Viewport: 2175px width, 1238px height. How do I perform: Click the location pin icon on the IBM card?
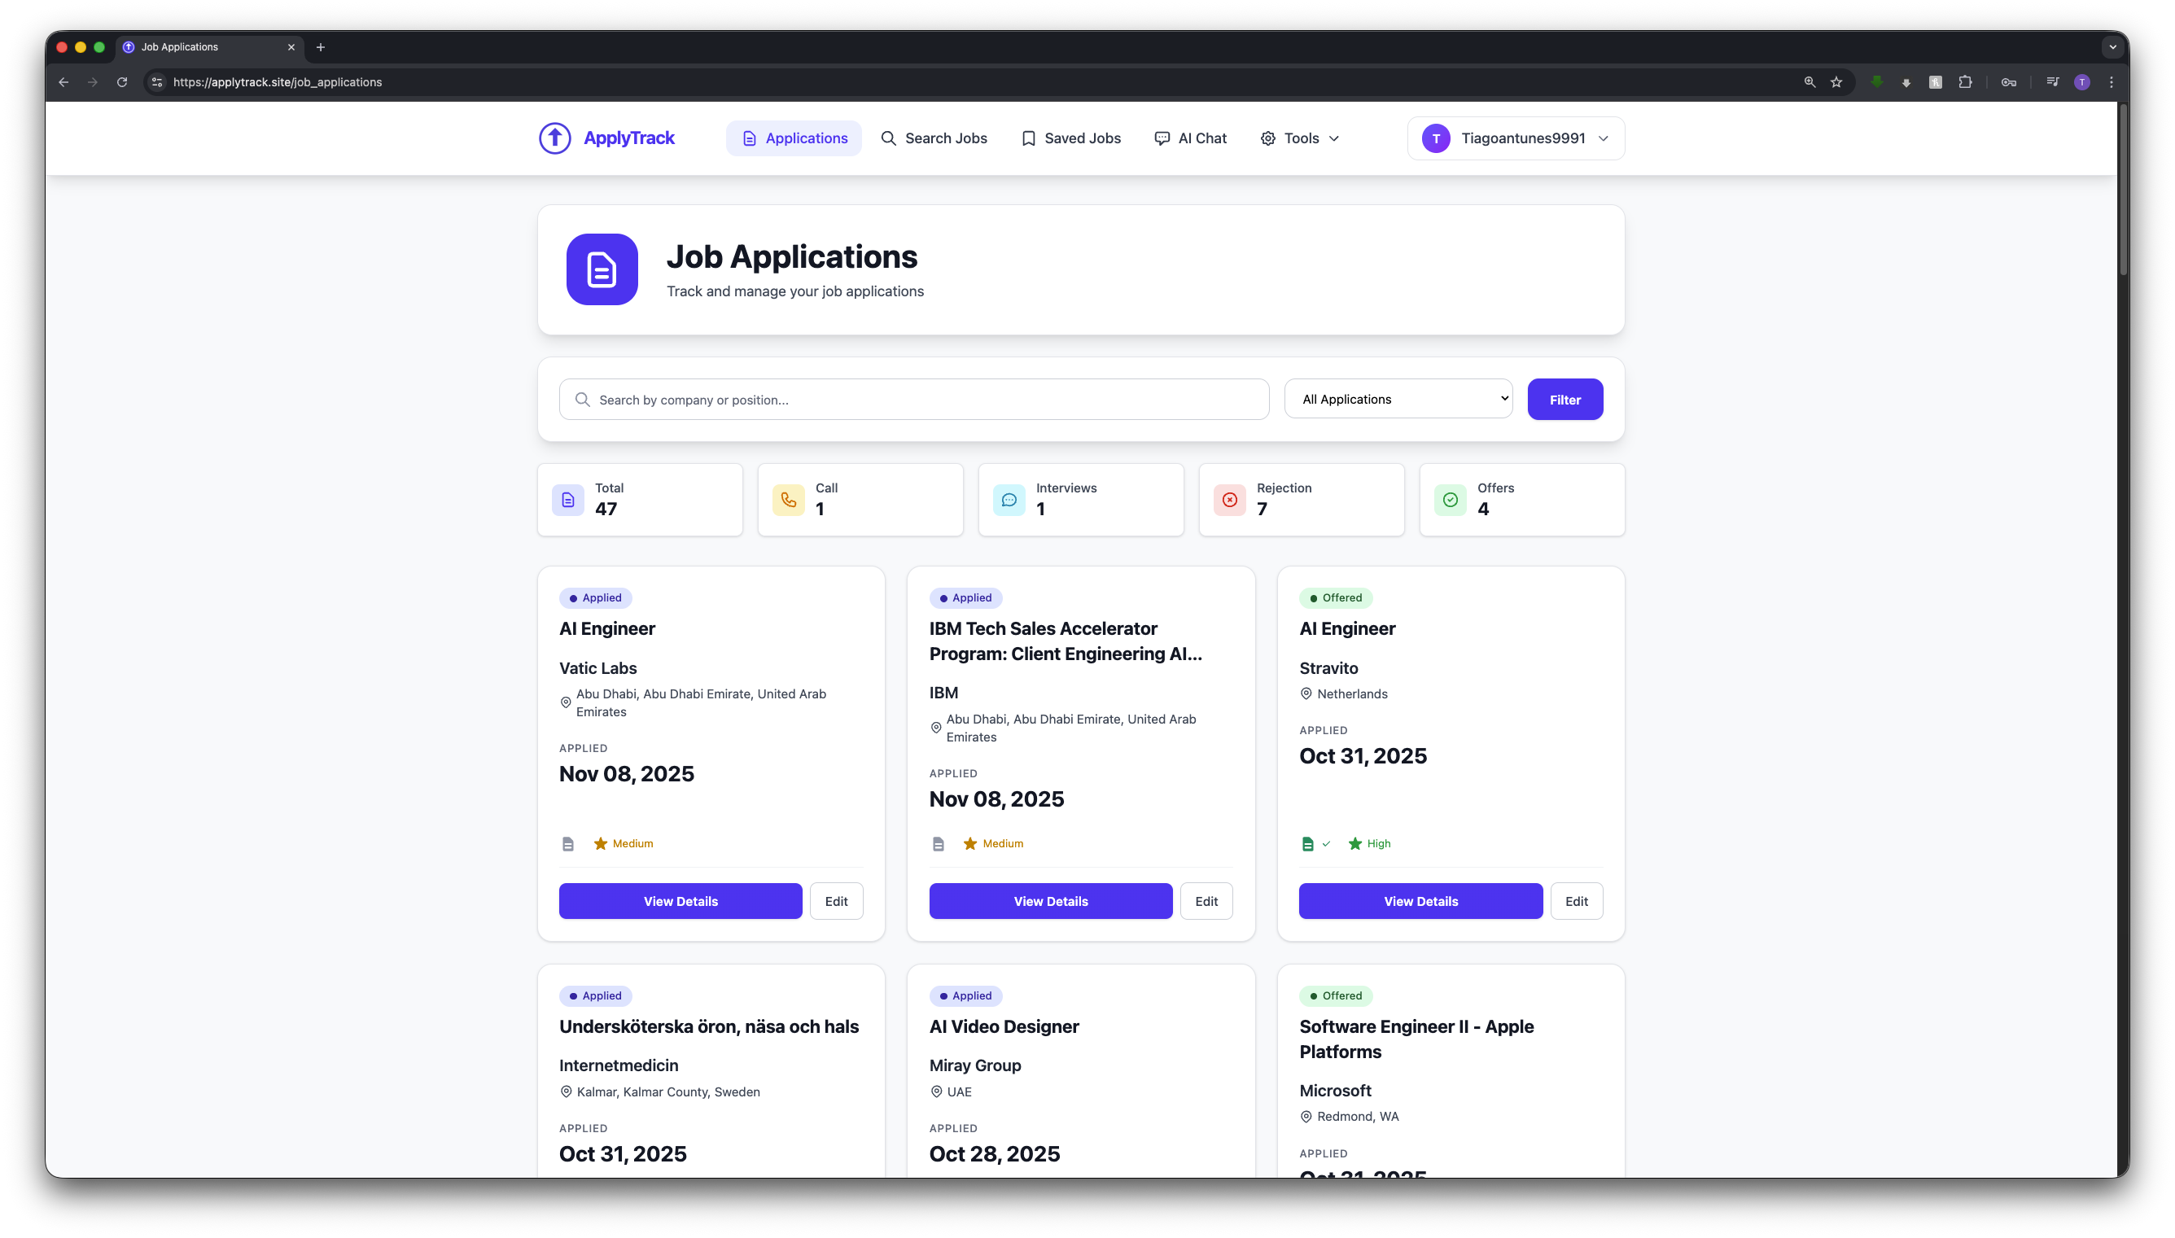tap(935, 728)
